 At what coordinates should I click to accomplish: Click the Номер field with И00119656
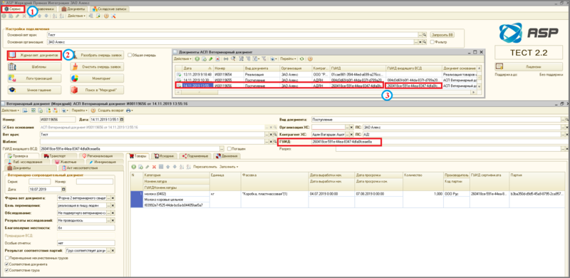[58, 119]
